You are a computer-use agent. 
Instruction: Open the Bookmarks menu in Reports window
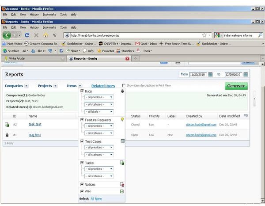[x=49, y=27]
